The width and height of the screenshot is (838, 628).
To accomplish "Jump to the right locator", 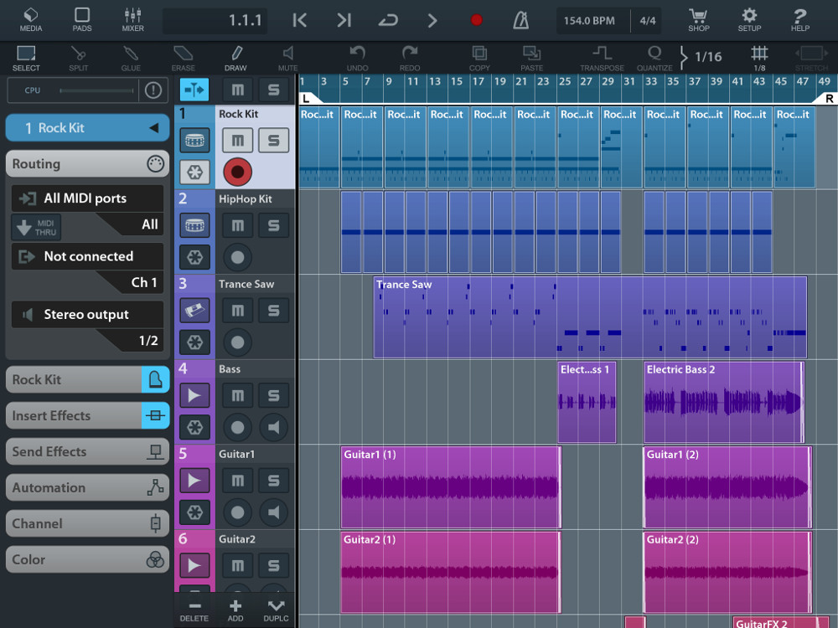I will (x=344, y=20).
